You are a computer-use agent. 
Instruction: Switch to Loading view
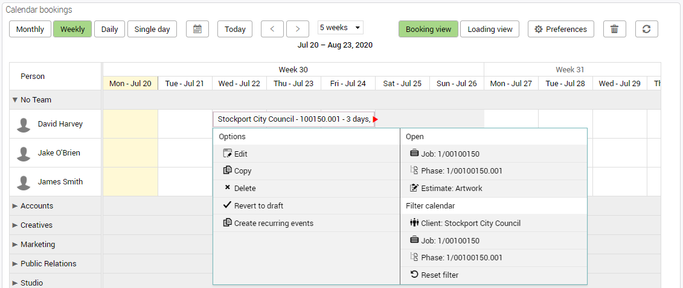pyautogui.click(x=490, y=29)
